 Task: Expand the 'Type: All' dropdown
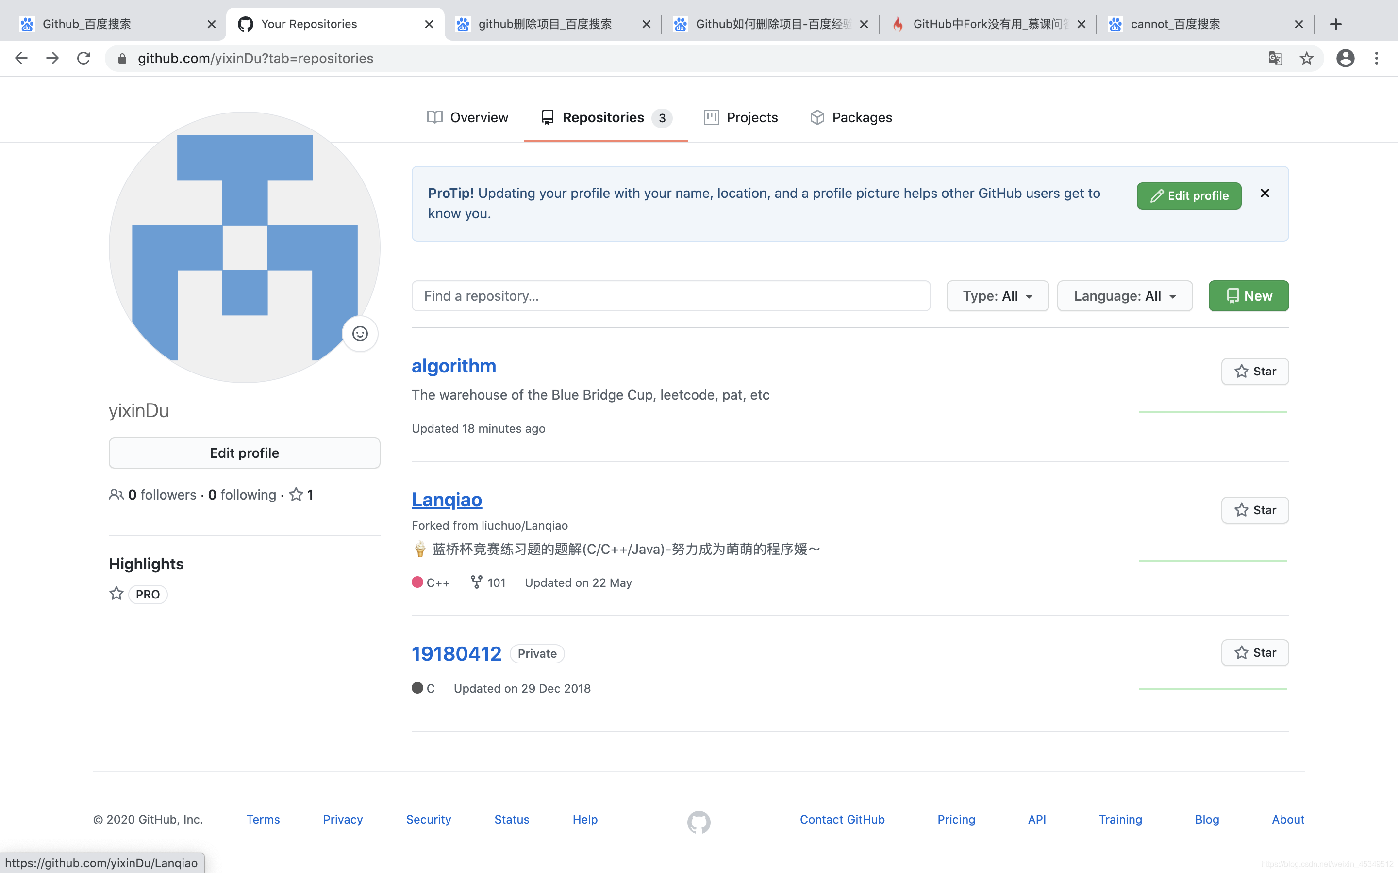(x=998, y=296)
